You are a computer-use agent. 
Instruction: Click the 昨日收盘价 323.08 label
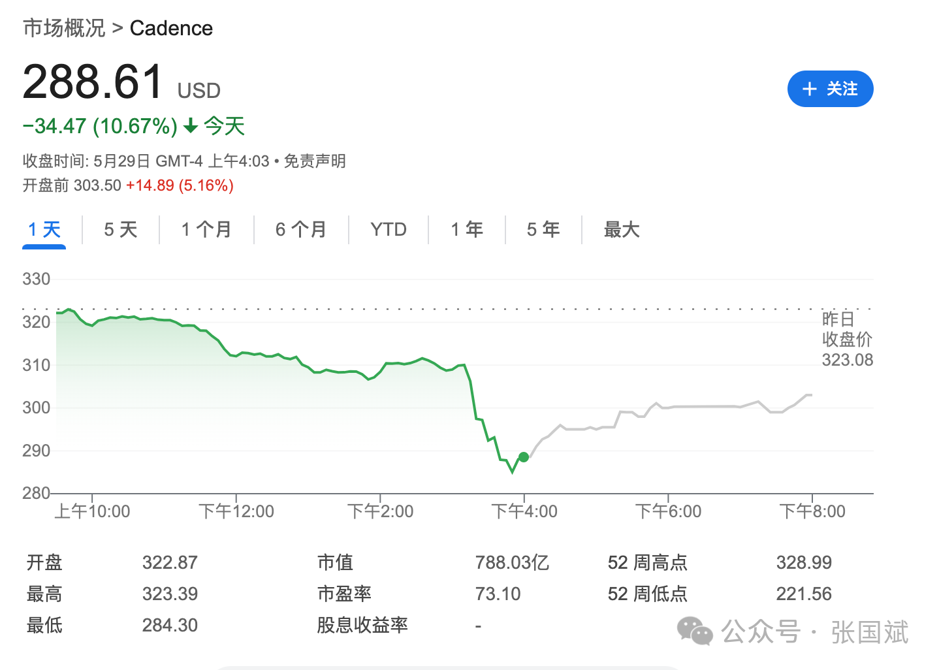[847, 340]
